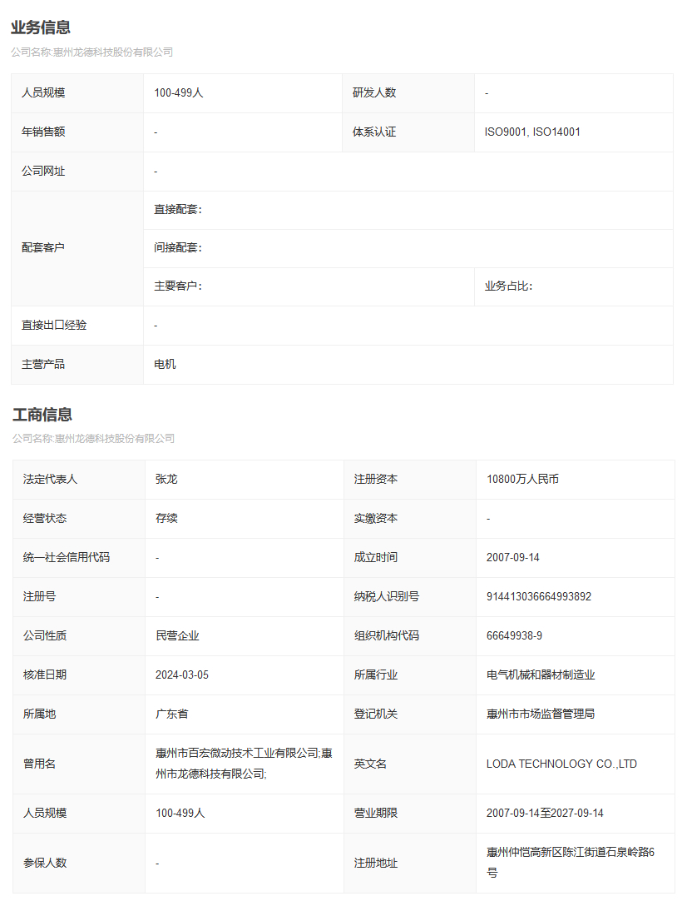Click the 登记机关 label
This screenshot has height=916, width=687.
pos(376,714)
